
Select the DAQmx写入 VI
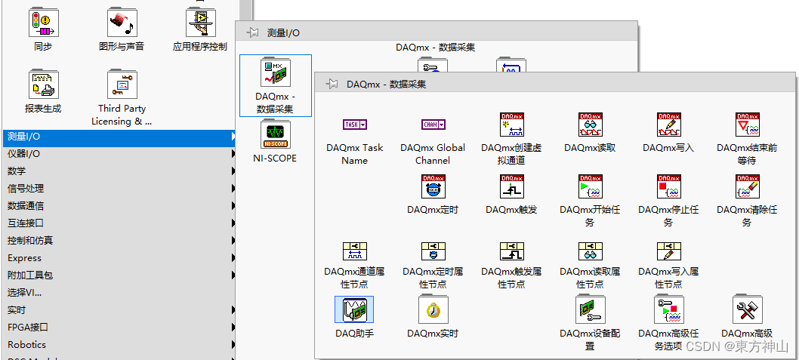click(669, 125)
